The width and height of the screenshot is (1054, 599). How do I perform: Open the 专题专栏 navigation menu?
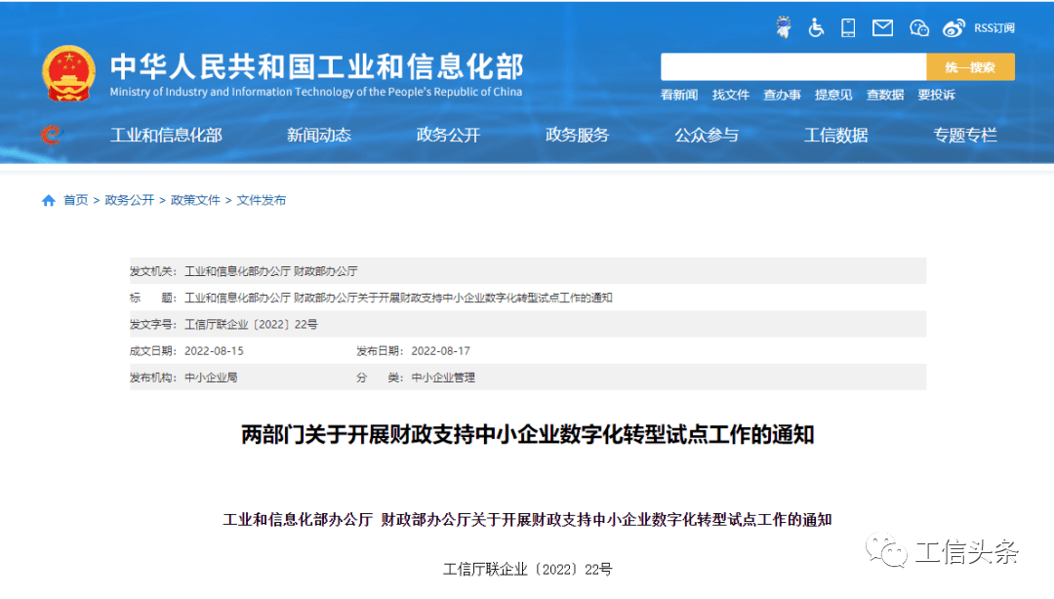coord(964,136)
